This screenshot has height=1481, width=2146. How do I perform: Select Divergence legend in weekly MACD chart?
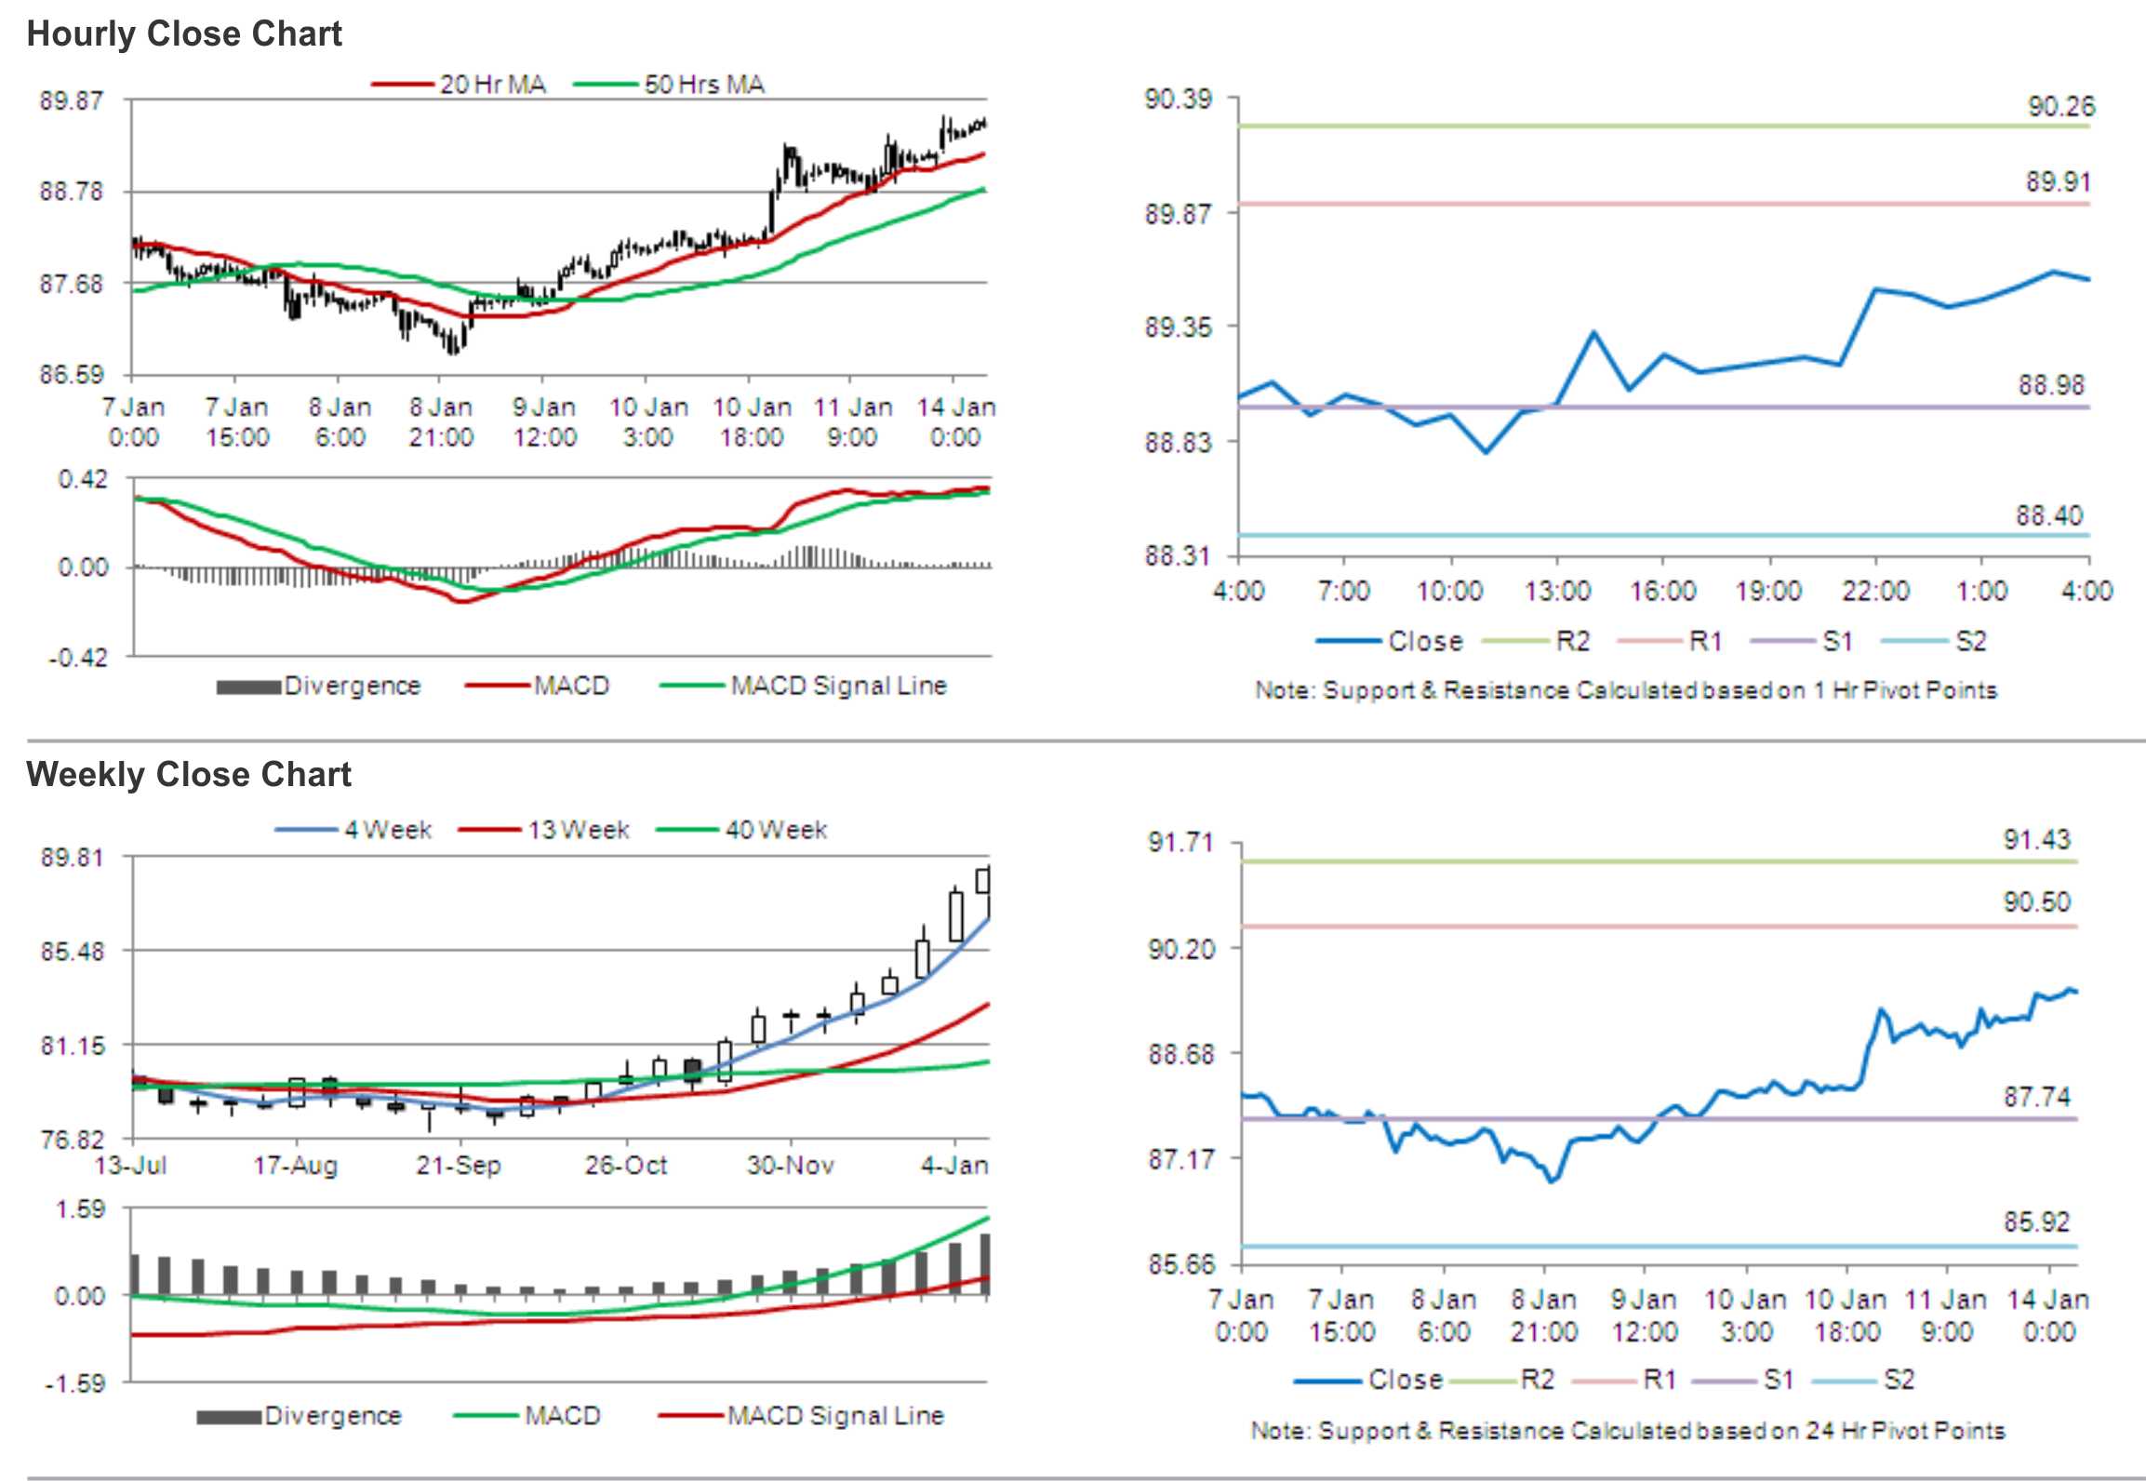click(300, 1416)
